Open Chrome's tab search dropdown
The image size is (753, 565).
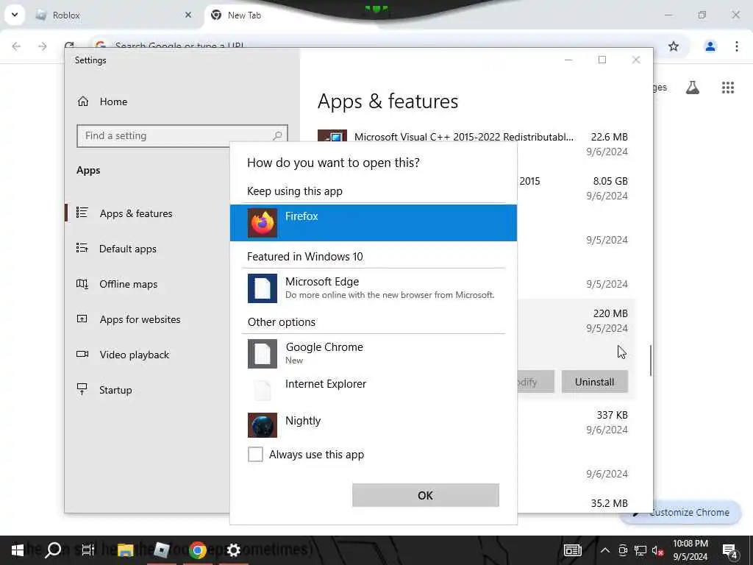[x=15, y=15]
